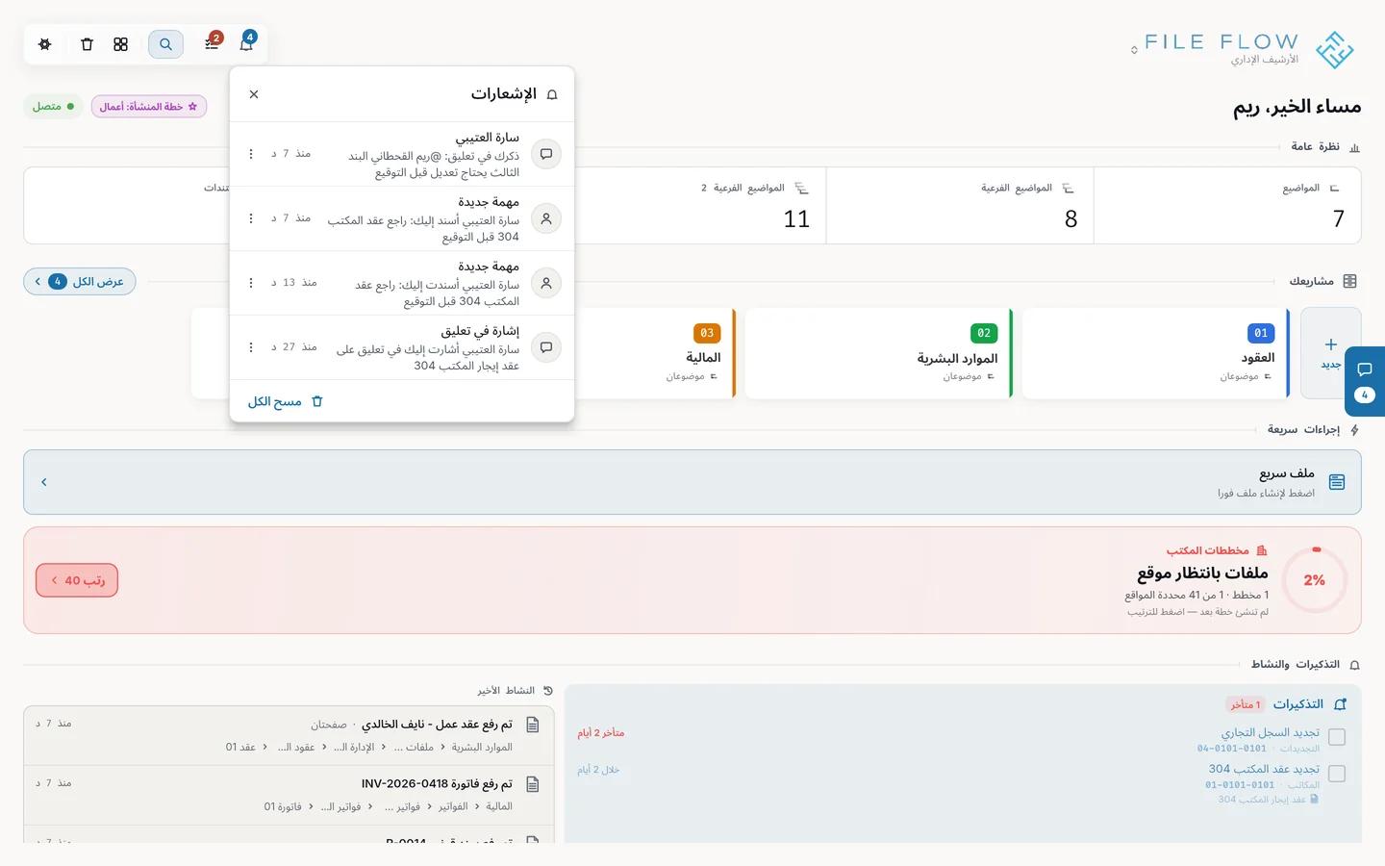Open the إشارة في تعليق notification entry

(x=402, y=347)
